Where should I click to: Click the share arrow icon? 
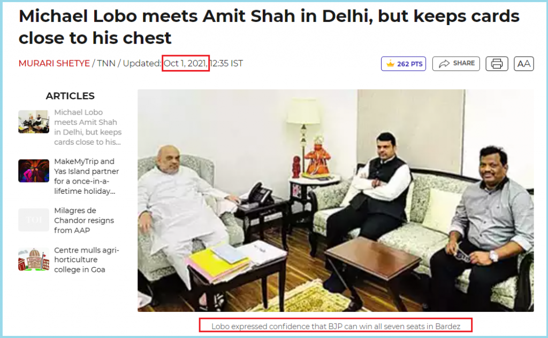pos(444,64)
